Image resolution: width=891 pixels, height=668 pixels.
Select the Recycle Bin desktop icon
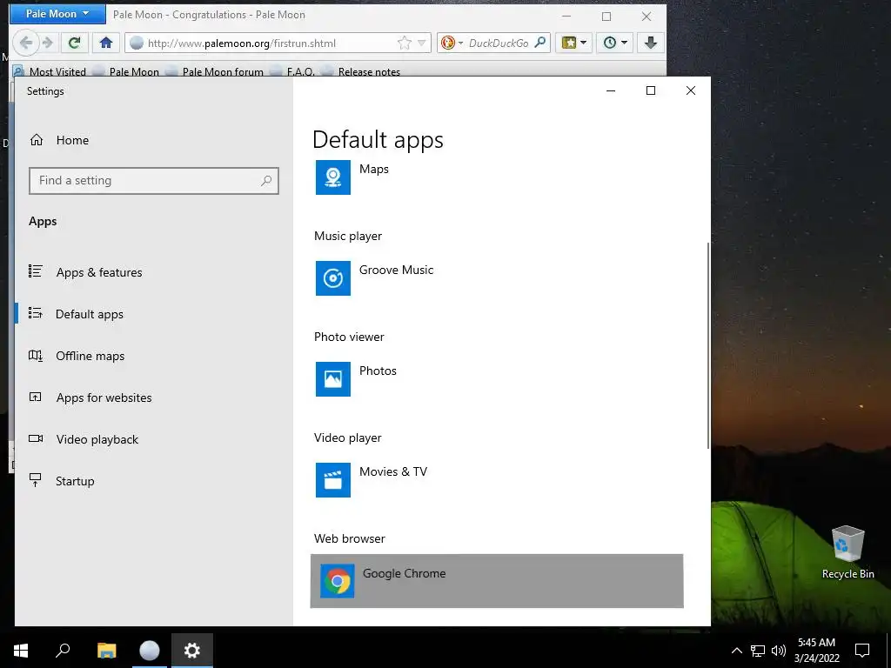(x=847, y=552)
